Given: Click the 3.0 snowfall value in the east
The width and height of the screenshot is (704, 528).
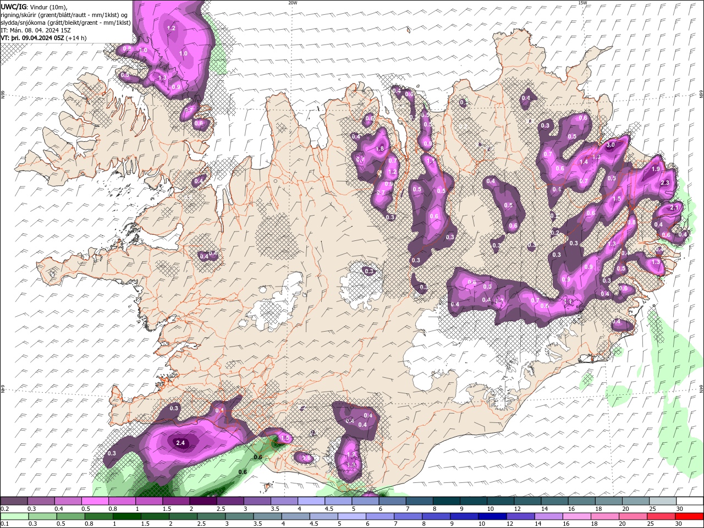Looking at the screenshot, I should click(x=610, y=146).
